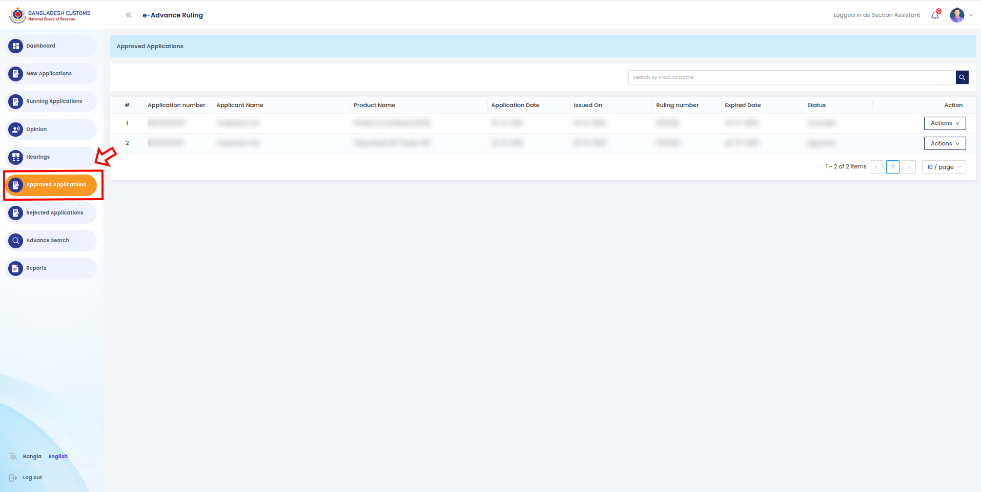
Task: Go to Hearings section
Action: click(x=51, y=157)
